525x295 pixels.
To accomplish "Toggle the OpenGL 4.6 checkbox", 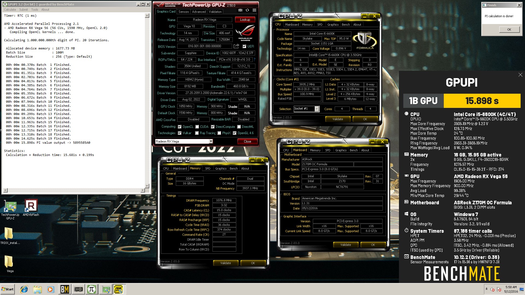I will [x=235, y=133].
